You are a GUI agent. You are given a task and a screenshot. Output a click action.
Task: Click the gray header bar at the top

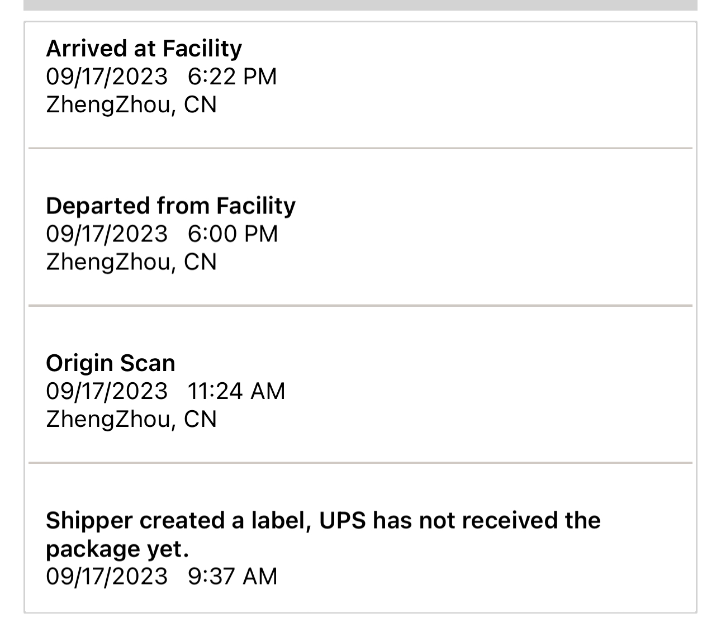[x=360, y=5]
